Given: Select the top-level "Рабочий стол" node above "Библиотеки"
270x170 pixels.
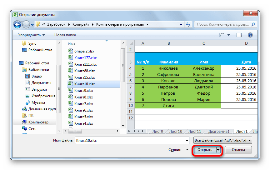Looking at the screenshot, I should point(34,63).
